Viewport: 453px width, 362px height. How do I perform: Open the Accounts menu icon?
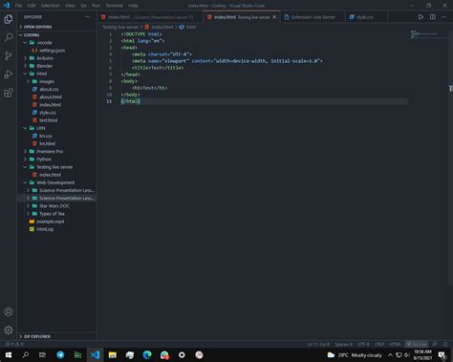9,311
